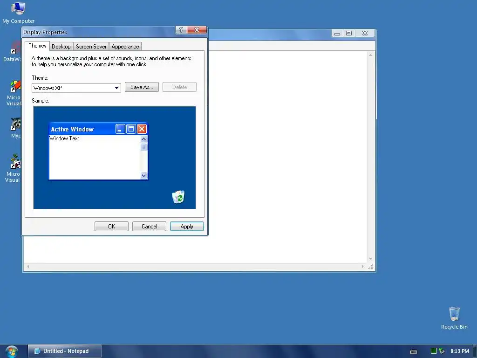Click the Apply button
Screen dimensions: 477x358
pyautogui.click(x=187, y=227)
